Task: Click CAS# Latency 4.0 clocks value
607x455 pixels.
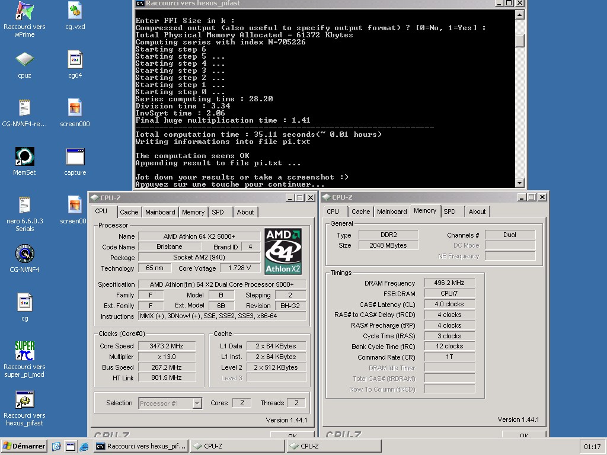Action: click(x=449, y=304)
